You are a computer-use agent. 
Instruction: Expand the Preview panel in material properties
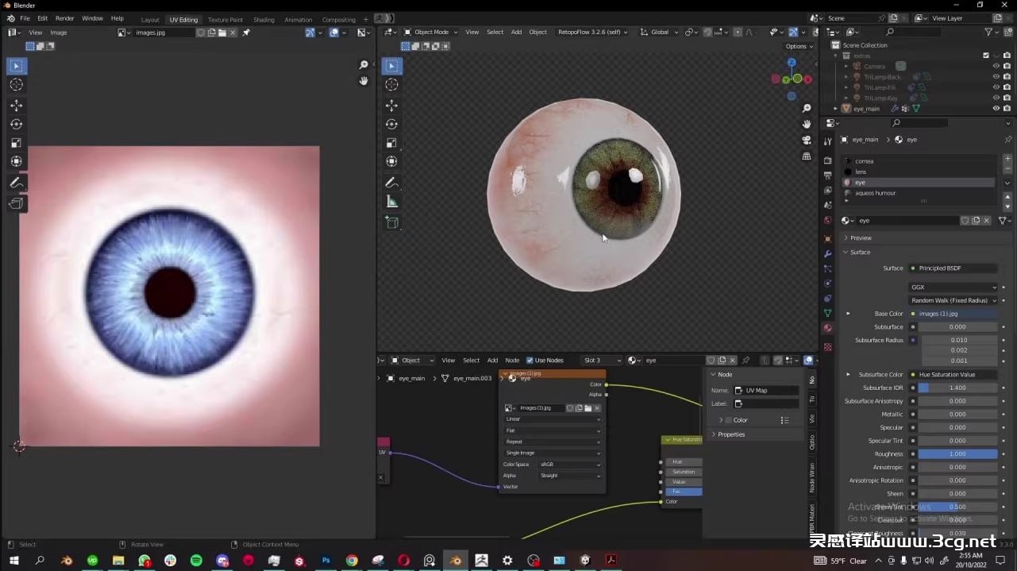point(861,238)
